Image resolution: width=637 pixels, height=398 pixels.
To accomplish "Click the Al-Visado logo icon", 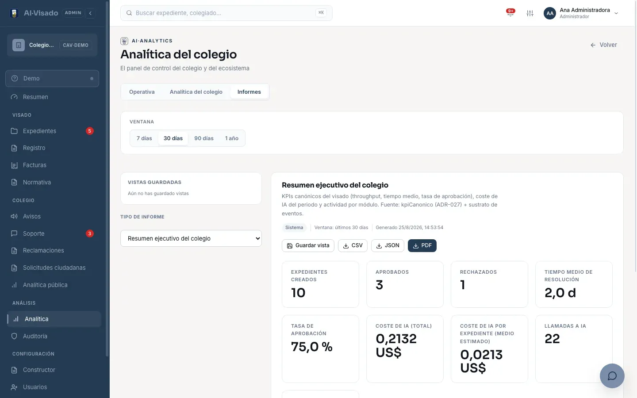I will pos(14,13).
